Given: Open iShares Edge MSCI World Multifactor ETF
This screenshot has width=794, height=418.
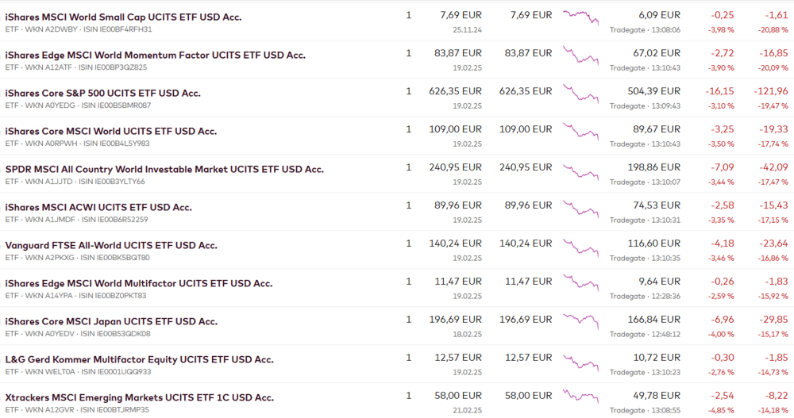Looking at the screenshot, I should 138,283.
